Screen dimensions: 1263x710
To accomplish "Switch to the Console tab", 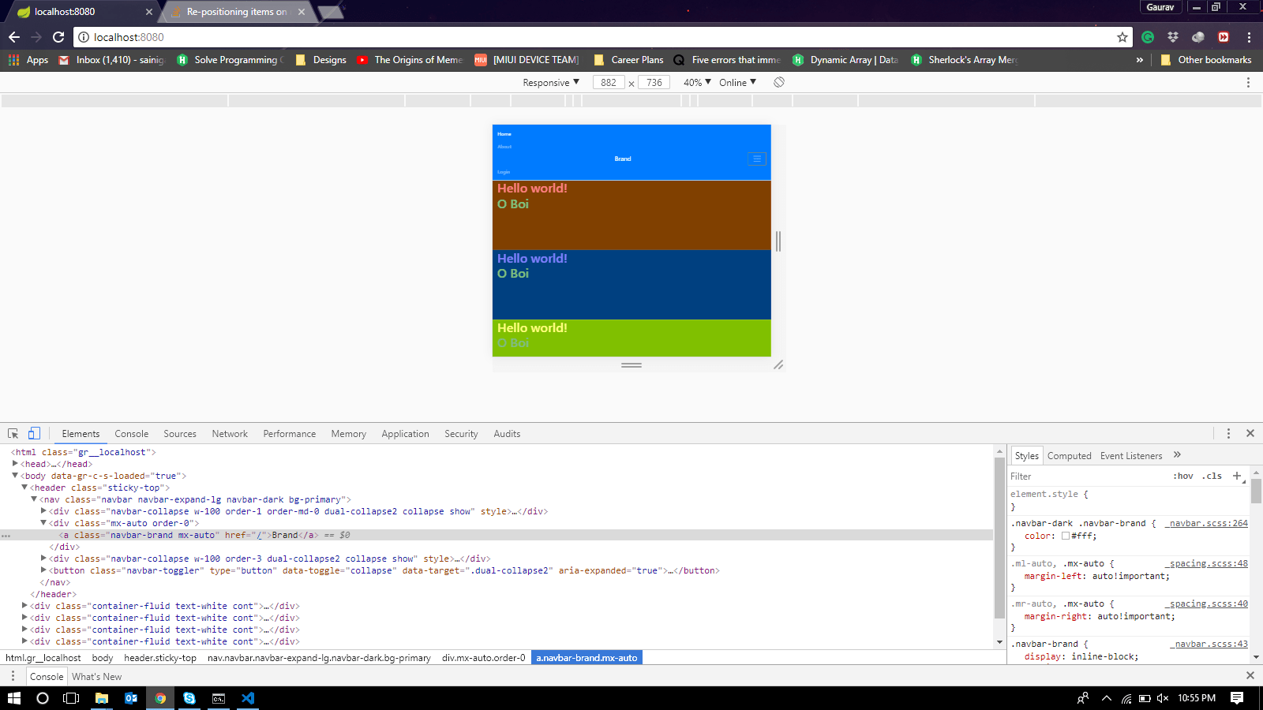I will (131, 433).
